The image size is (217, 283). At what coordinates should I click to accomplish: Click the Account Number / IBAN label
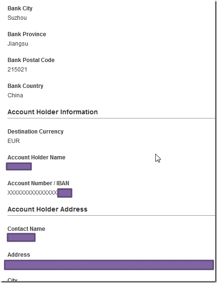(x=38, y=183)
